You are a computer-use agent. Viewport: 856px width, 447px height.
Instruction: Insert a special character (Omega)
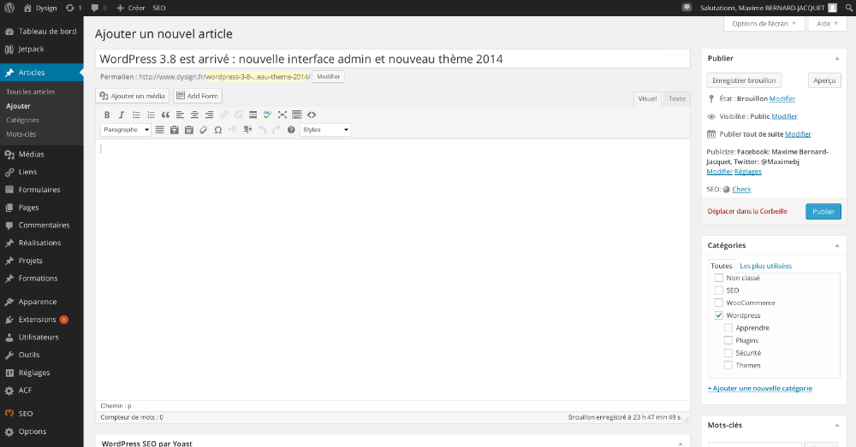[217, 130]
